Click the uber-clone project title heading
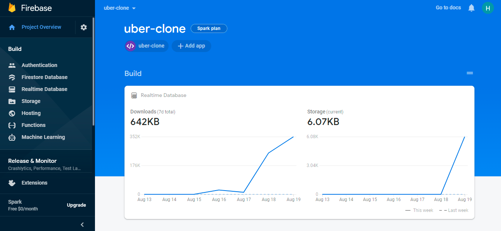Screen dimensions: 501x231 coord(155,29)
